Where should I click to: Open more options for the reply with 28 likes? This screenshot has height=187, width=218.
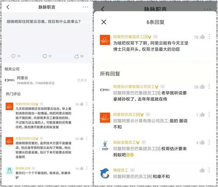(x=209, y=87)
